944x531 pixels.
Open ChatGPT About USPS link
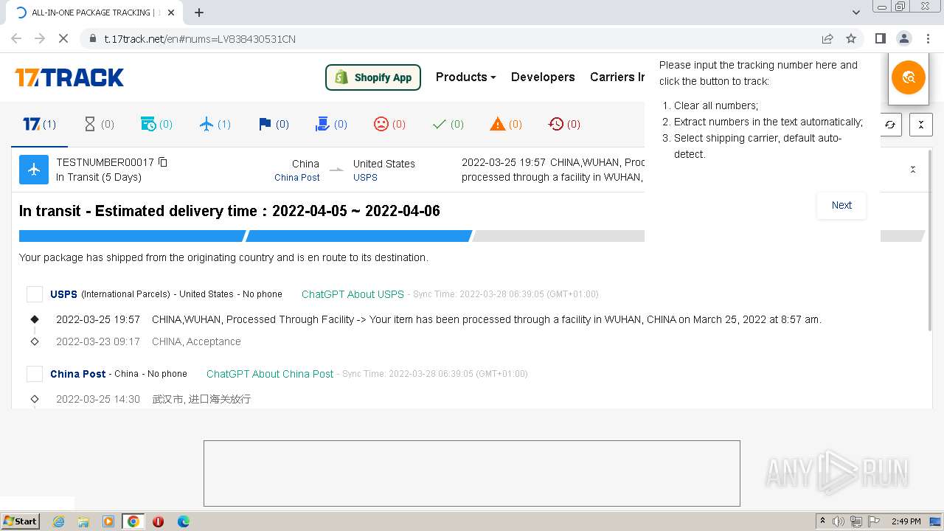click(353, 294)
